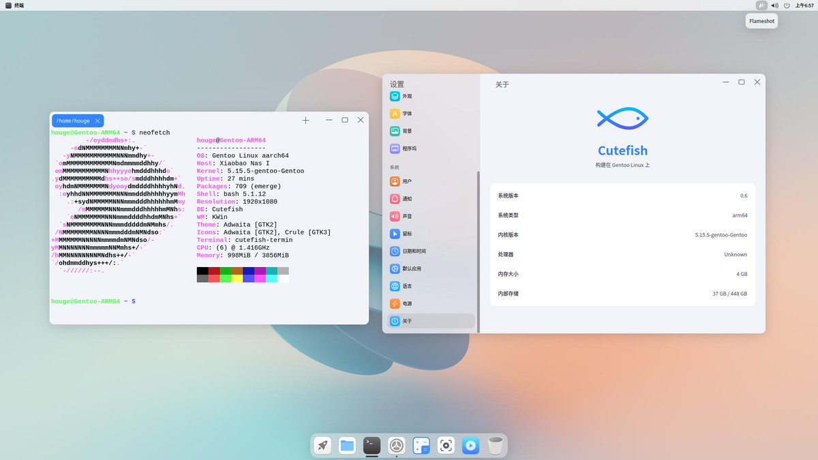This screenshot has height=460, width=818.
Task: Click the 系统版本 value 0.6
Action: click(744, 196)
